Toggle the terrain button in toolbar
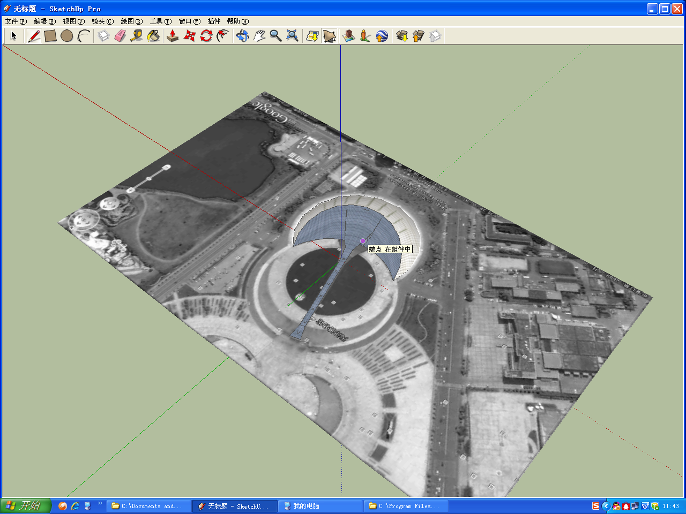This screenshot has height=514, width=686. tap(330, 36)
